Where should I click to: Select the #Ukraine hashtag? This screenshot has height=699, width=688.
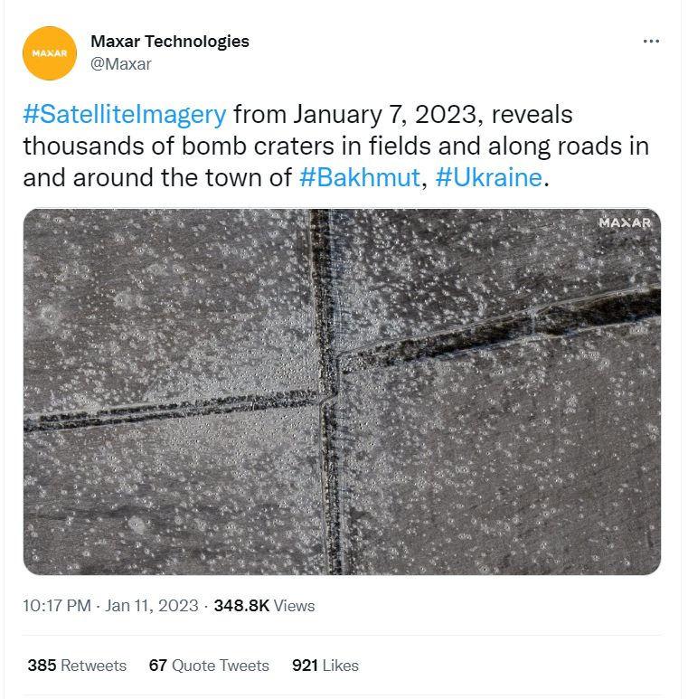pyautogui.click(x=489, y=176)
